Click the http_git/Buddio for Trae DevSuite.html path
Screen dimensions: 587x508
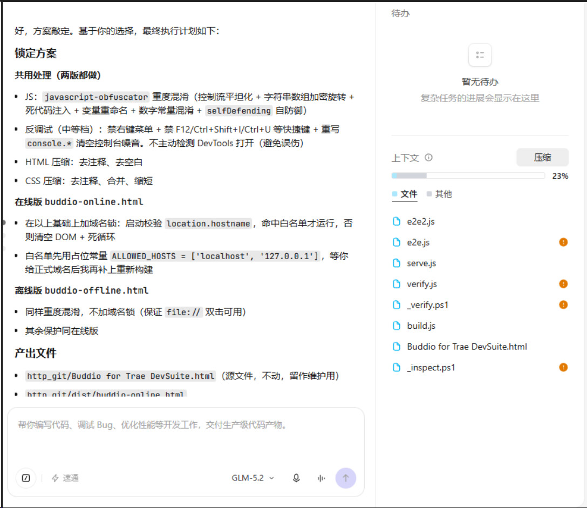[x=120, y=376]
